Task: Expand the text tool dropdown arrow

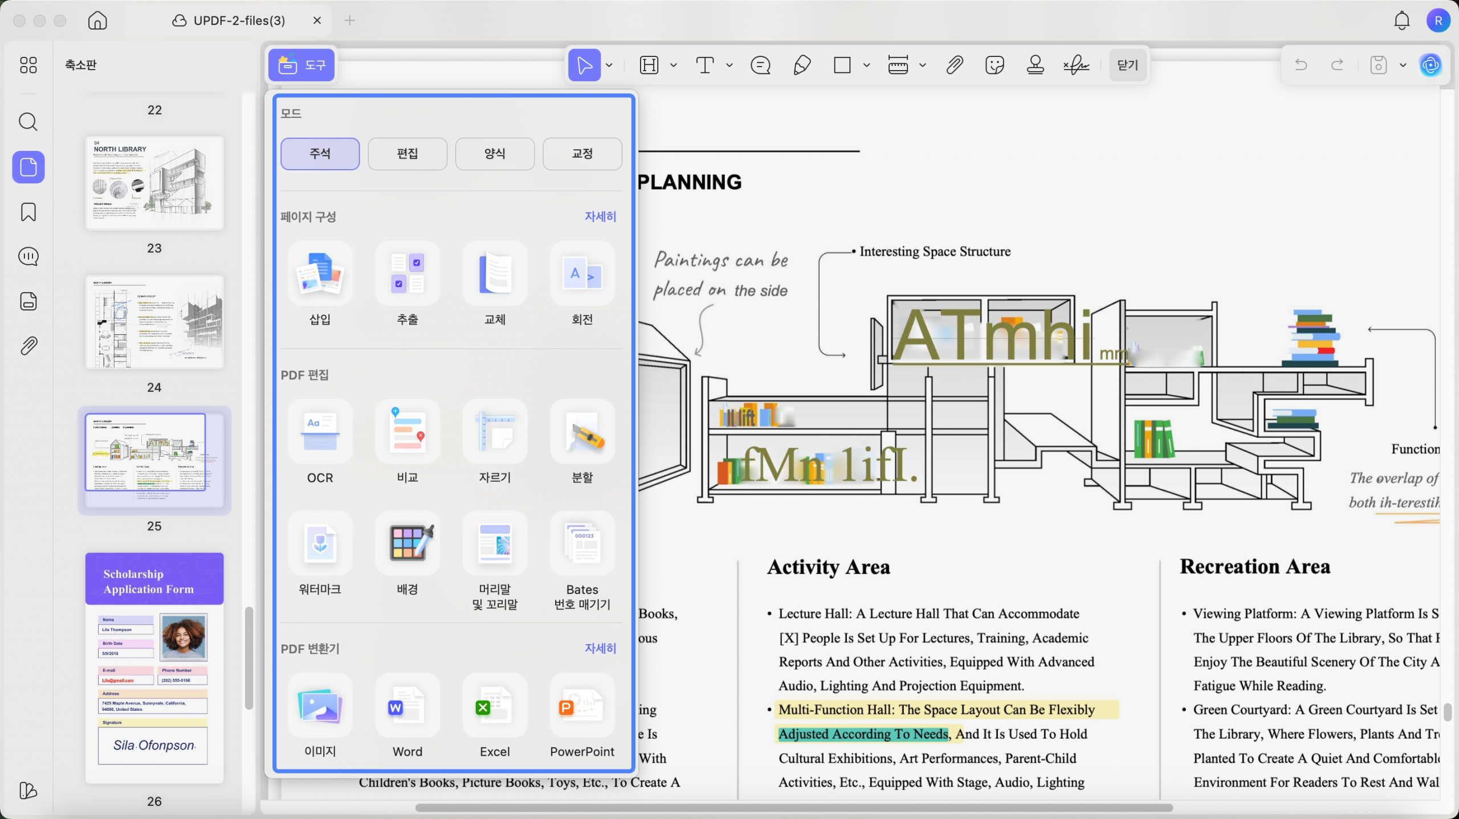Action: pos(729,65)
